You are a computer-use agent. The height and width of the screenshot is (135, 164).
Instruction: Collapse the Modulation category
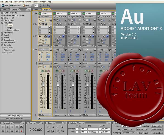[2, 23]
